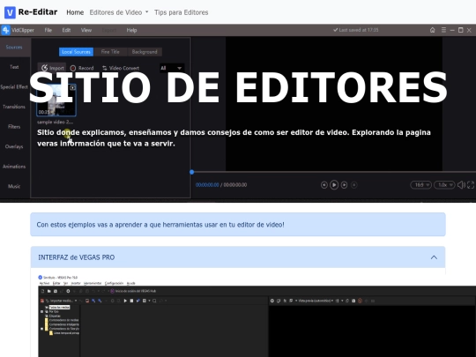
Task: Open VEGAS Pro Ayuda menu
Action: [x=130, y=283]
